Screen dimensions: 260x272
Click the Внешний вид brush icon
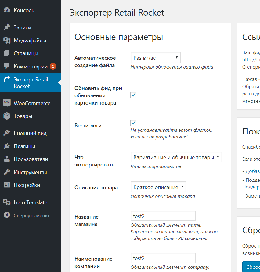coord(7,133)
